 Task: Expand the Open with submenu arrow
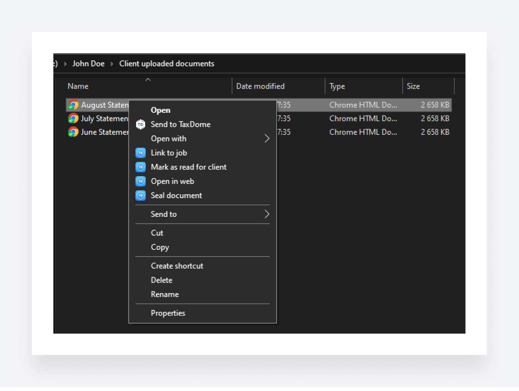[x=267, y=138]
